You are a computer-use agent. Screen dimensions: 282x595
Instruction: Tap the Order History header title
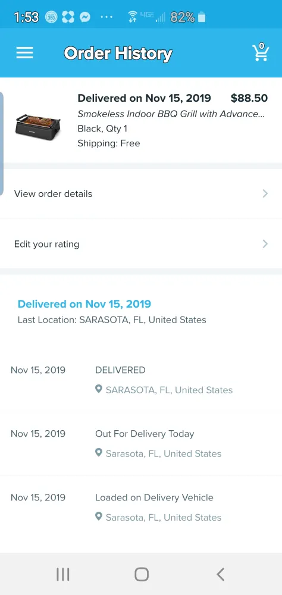click(x=118, y=54)
